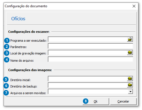The image size is (142, 110).
Task: Click the Ofícios heading text
Action: pyautogui.click(x=18, y=19)
